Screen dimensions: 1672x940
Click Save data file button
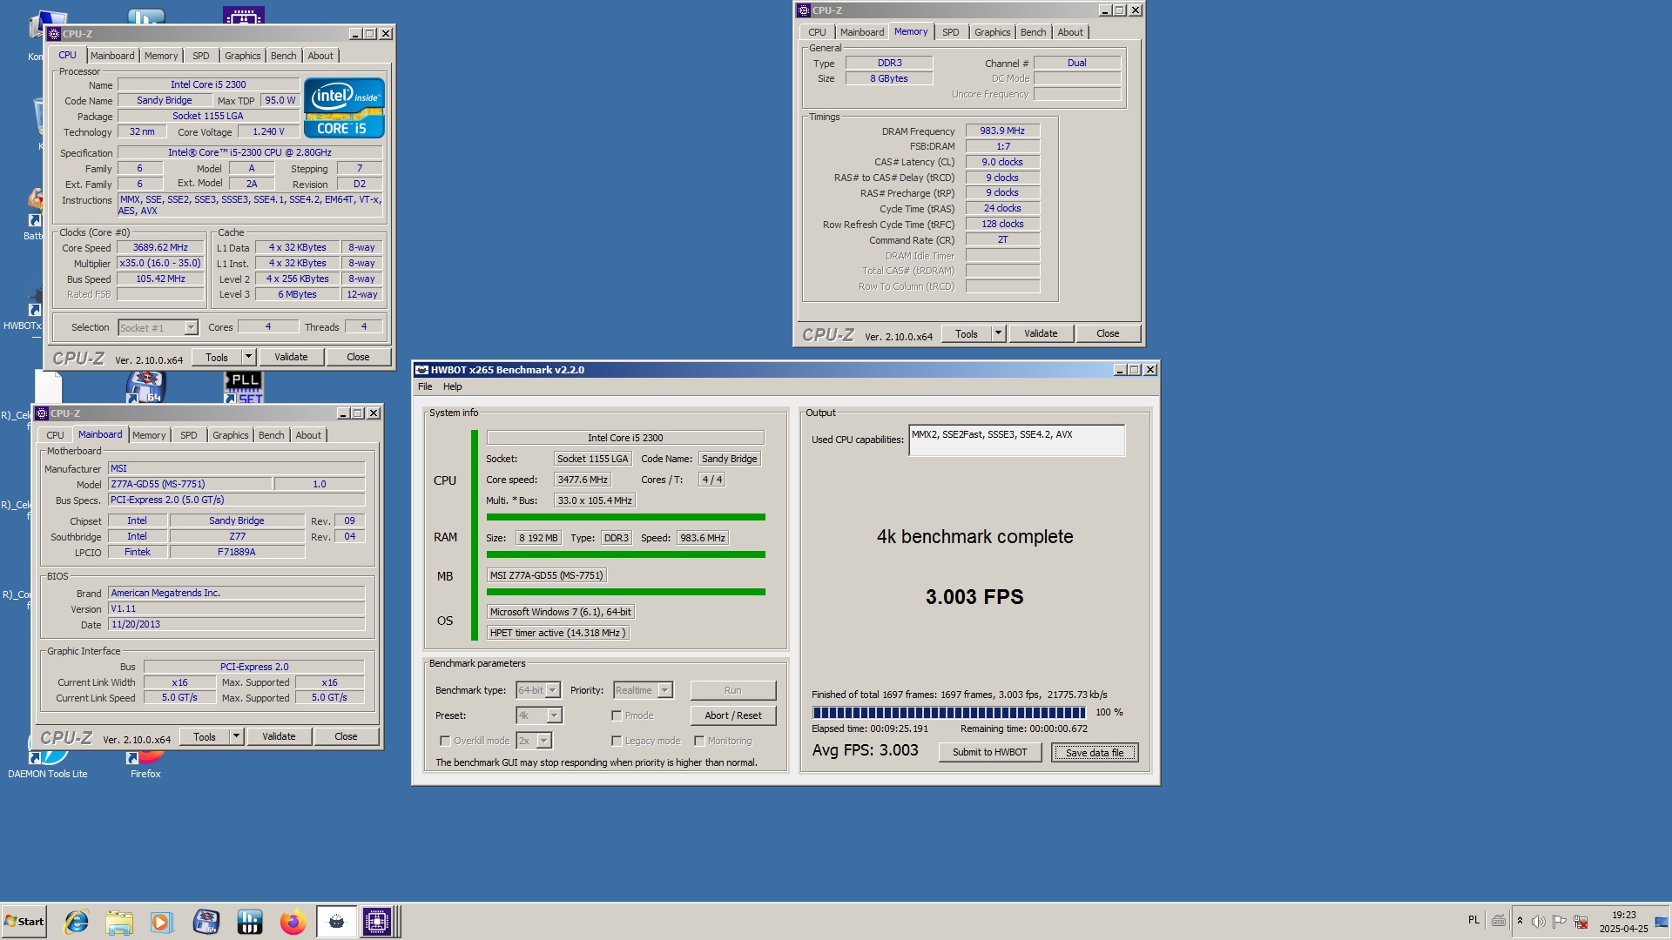[x=1095, y=752]
